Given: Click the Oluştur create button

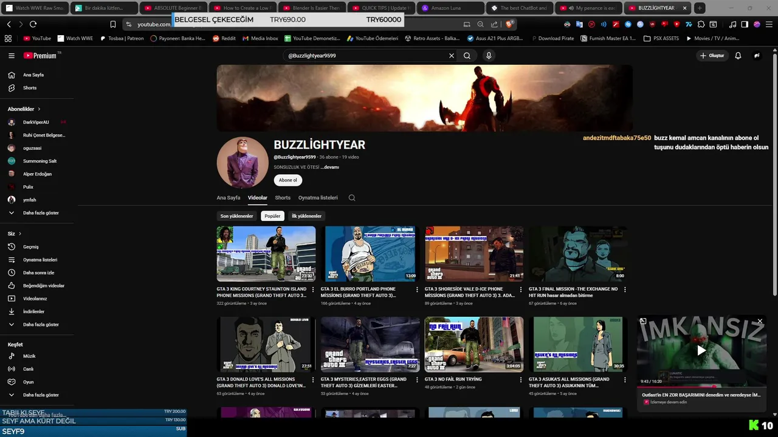Looking at the screenshot, I should pyautogui.click(x=712, y=55).
